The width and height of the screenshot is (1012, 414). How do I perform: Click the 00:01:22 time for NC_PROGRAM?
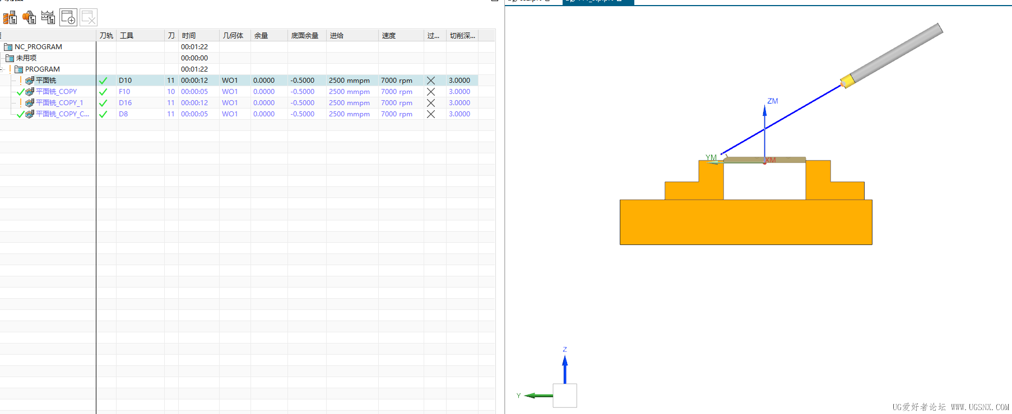coord(194,47)
